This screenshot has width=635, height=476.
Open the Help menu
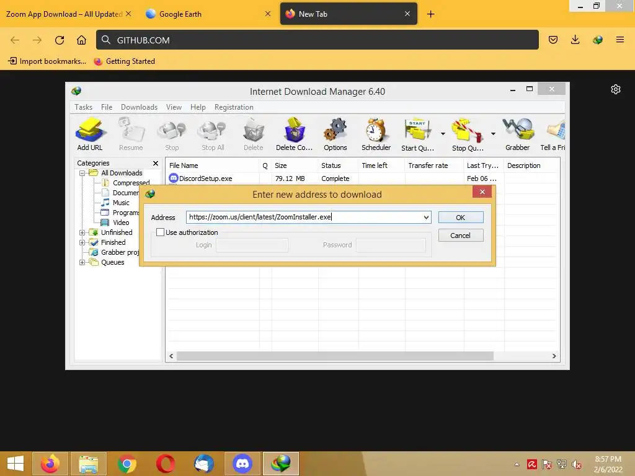[x=198, y=107]
